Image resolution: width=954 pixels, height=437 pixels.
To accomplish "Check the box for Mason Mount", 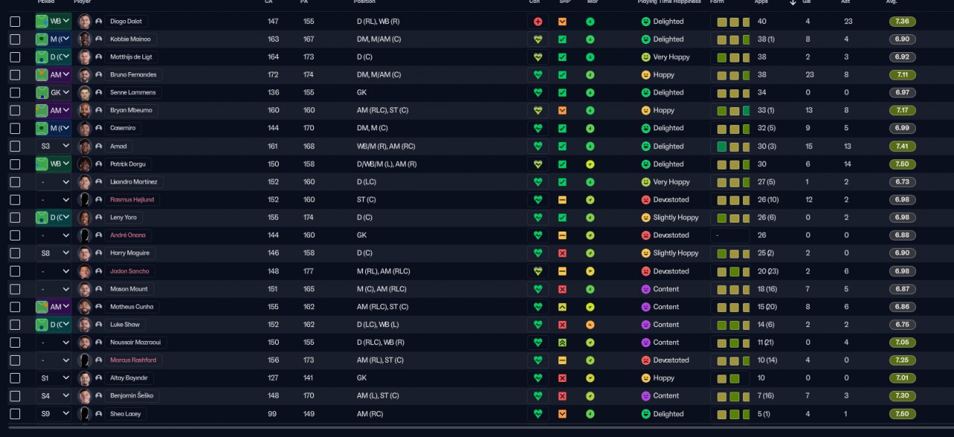I will [x=15, y=289].
